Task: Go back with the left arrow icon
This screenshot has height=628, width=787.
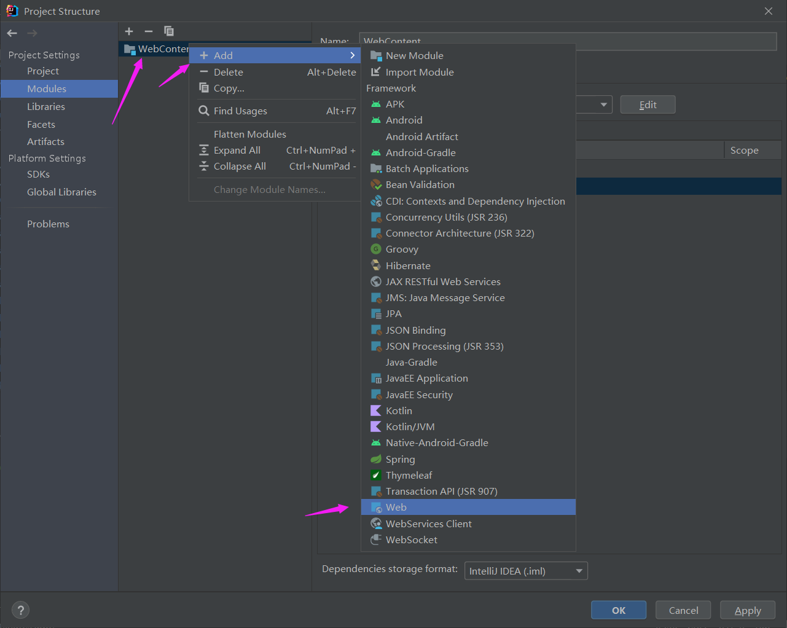Action: [x=12, y=33]
